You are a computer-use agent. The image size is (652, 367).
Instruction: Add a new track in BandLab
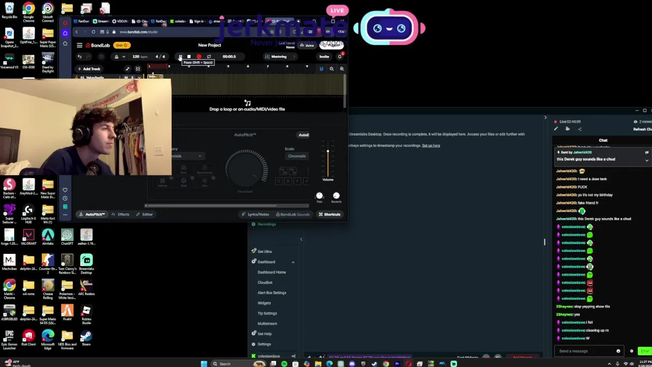tap(89, 69)
